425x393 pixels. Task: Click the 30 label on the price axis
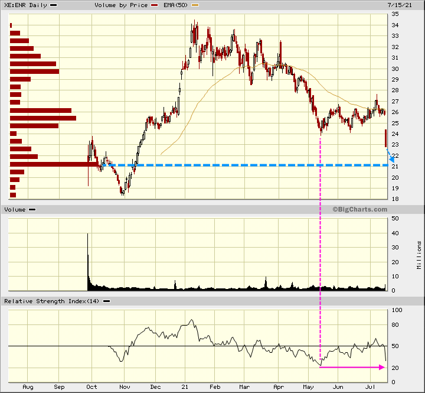[395, 69]
